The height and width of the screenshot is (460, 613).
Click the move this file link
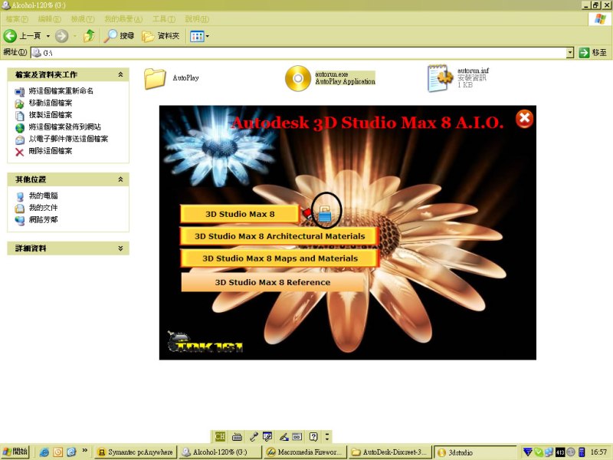click(51, 103)
